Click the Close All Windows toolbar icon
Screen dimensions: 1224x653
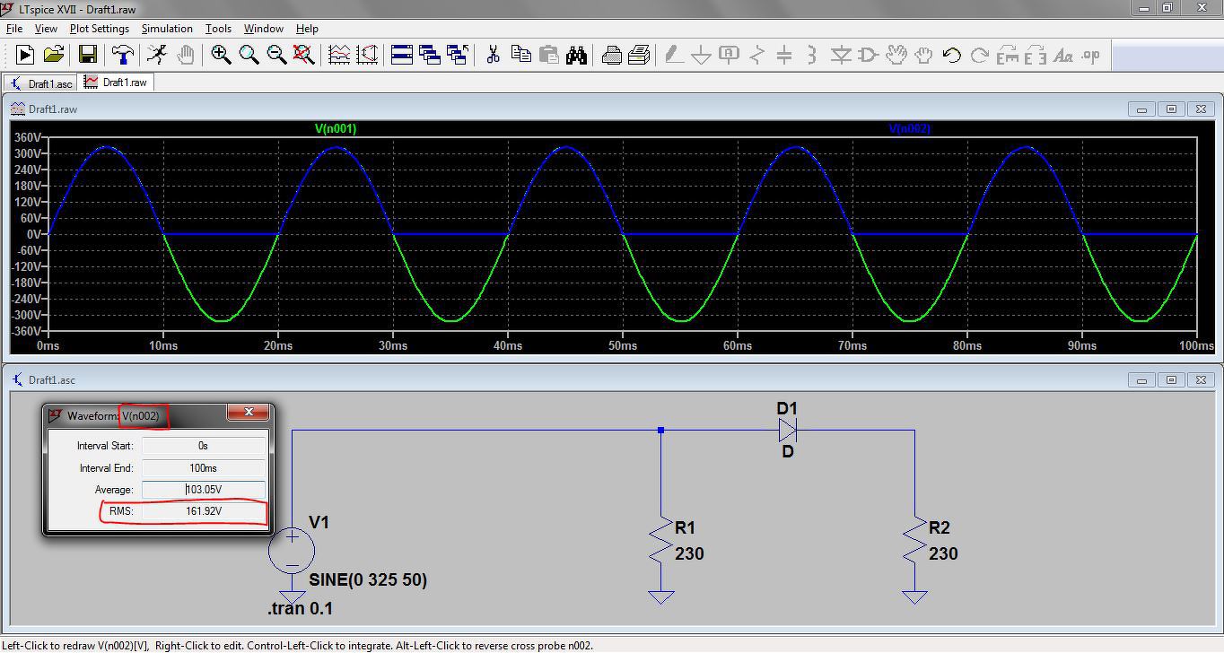(458, 56)
